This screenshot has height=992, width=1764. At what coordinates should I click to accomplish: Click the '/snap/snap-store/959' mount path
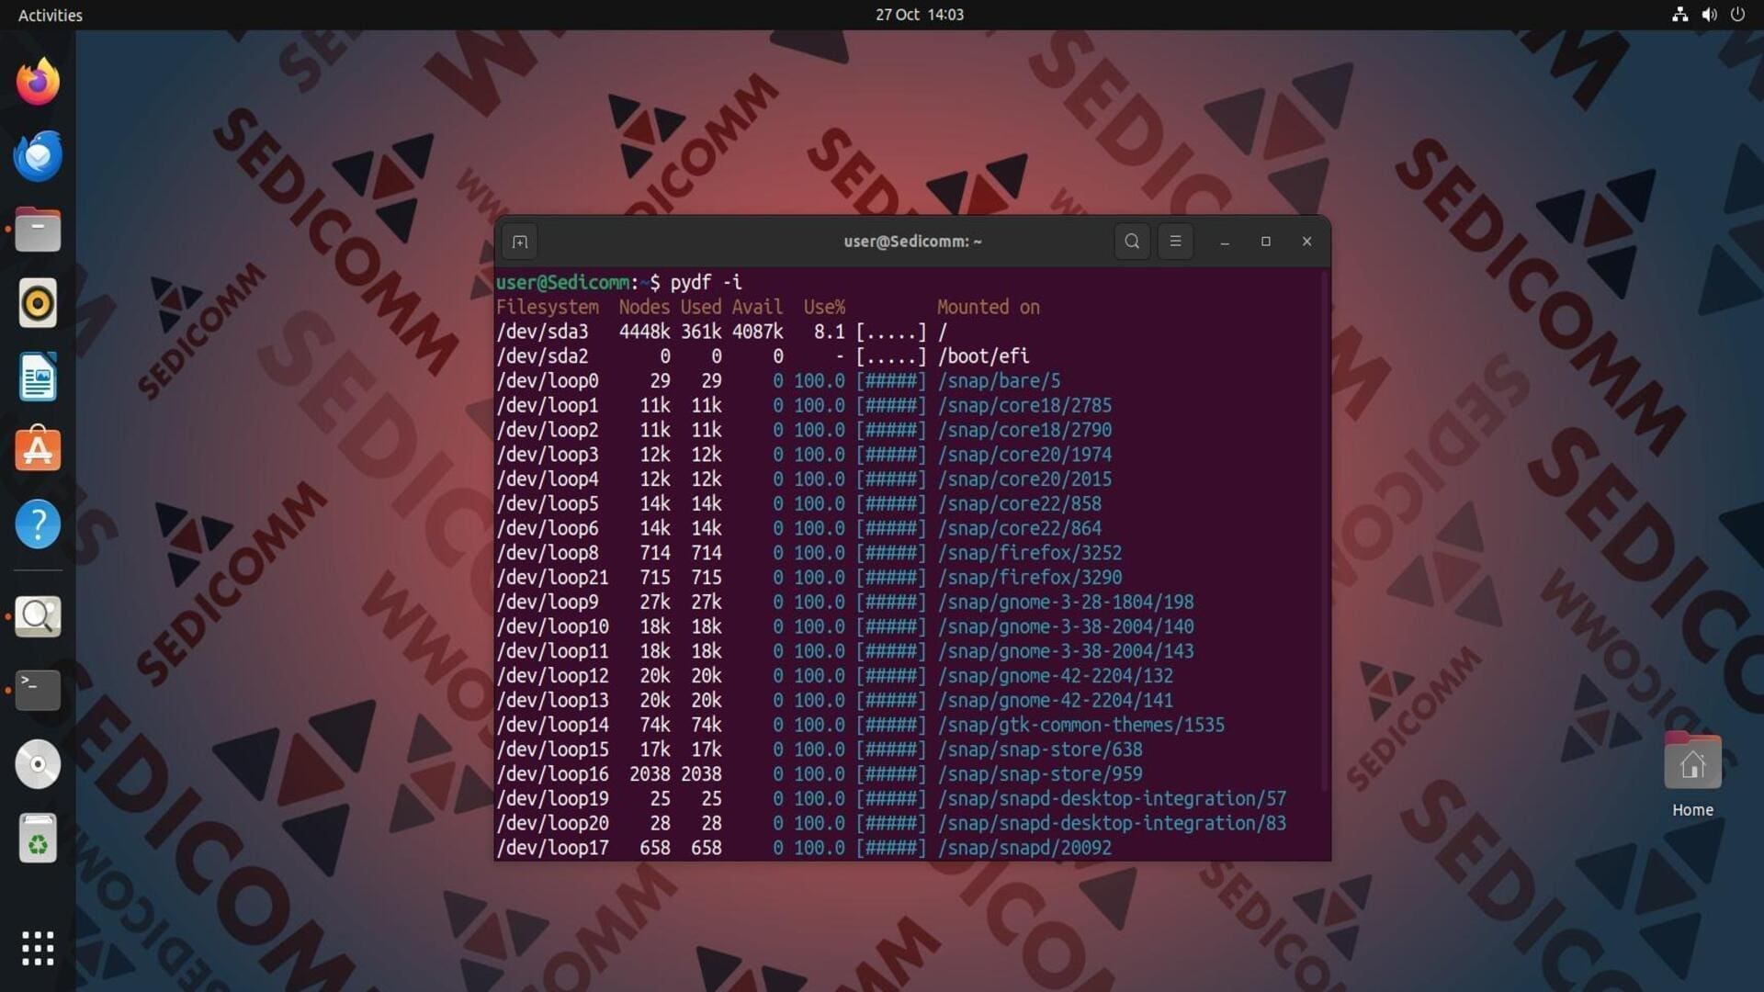1040,774
